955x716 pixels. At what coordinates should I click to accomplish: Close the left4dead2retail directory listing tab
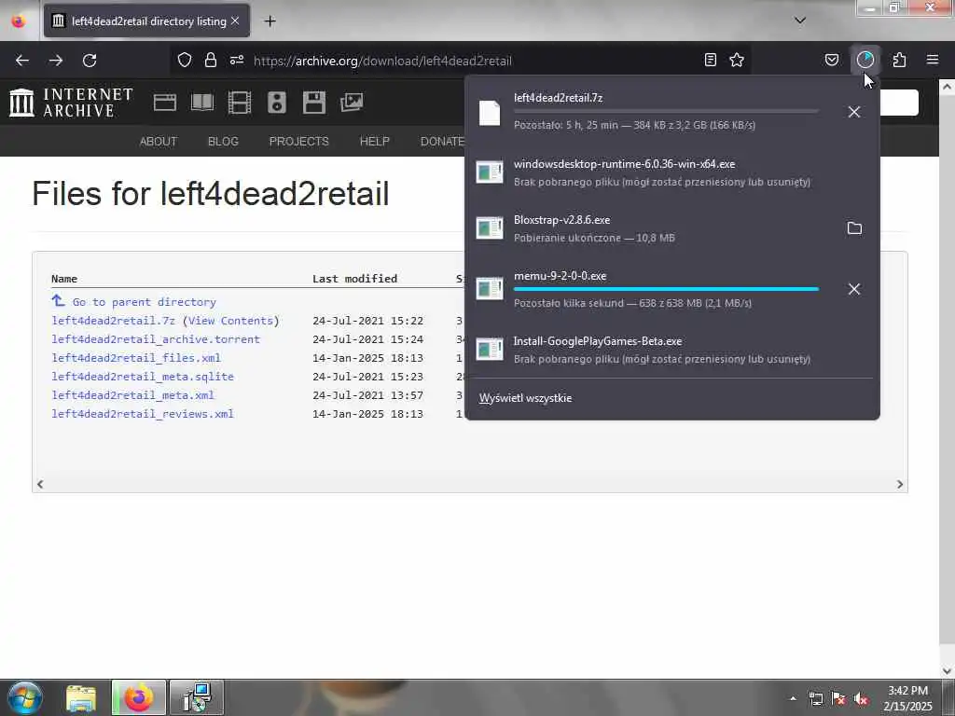tap(235, 21)
